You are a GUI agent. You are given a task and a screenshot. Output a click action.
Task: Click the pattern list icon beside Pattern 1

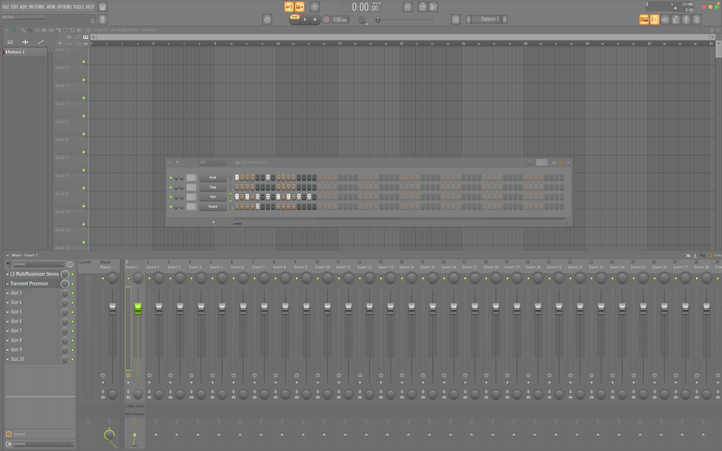click(455, 20)
